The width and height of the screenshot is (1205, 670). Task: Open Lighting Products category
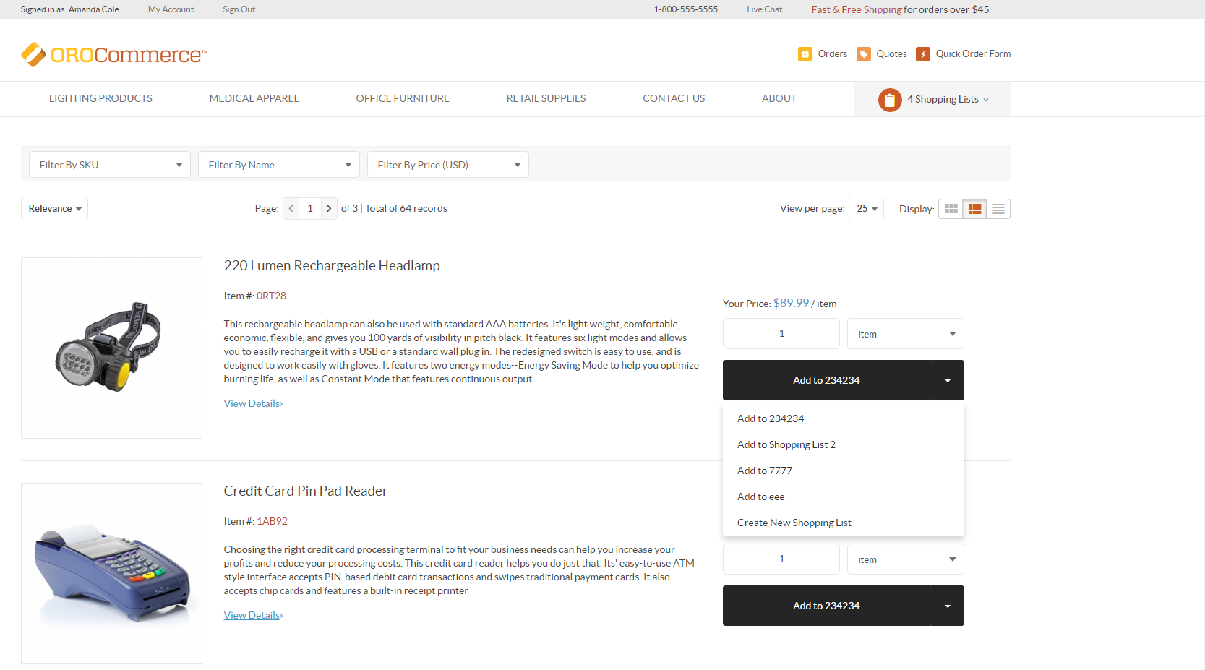point(100,98)
